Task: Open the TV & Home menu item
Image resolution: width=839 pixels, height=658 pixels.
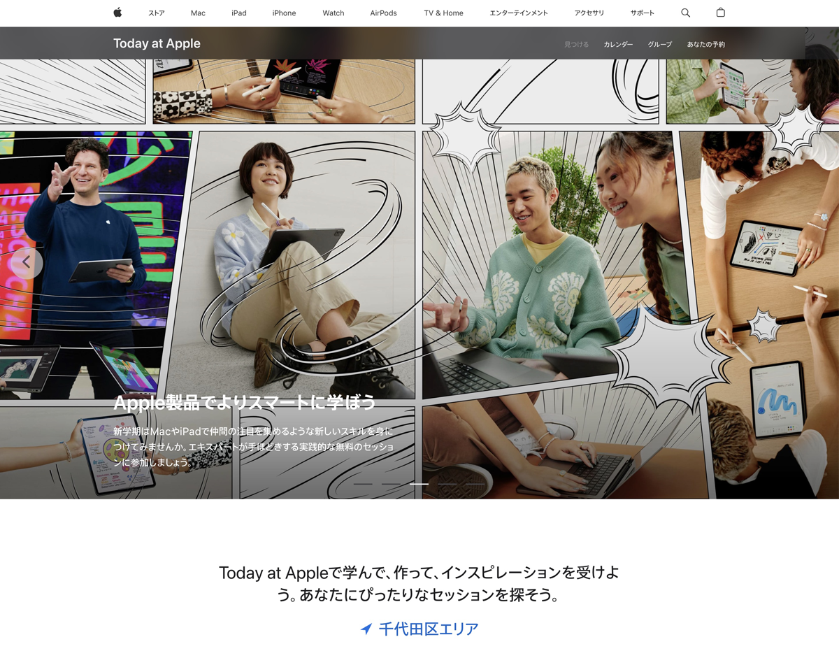Action: tap(443, 13)
